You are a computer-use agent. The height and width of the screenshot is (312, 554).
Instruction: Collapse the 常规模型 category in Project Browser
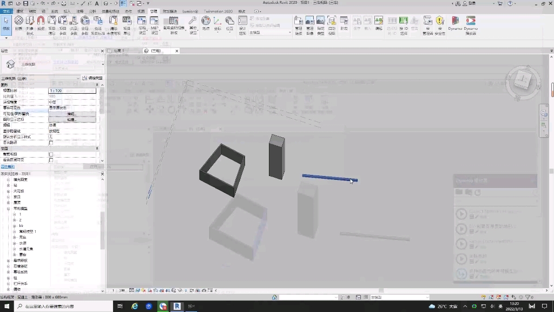(x=8, y=209)
